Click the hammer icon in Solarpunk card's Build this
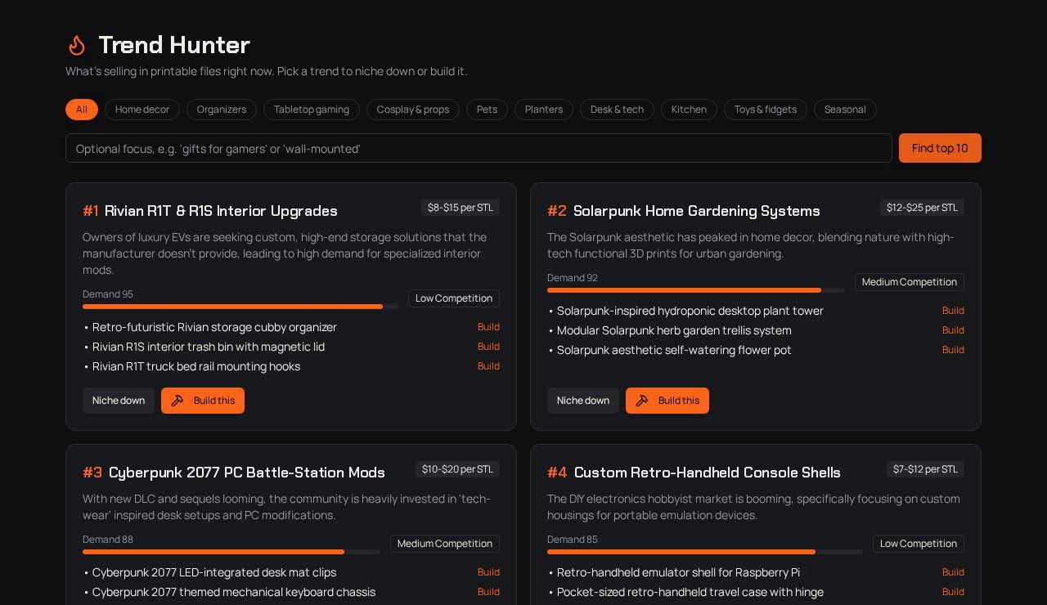The width and height of the screenshot is (1047, 605). click(642, 401)
